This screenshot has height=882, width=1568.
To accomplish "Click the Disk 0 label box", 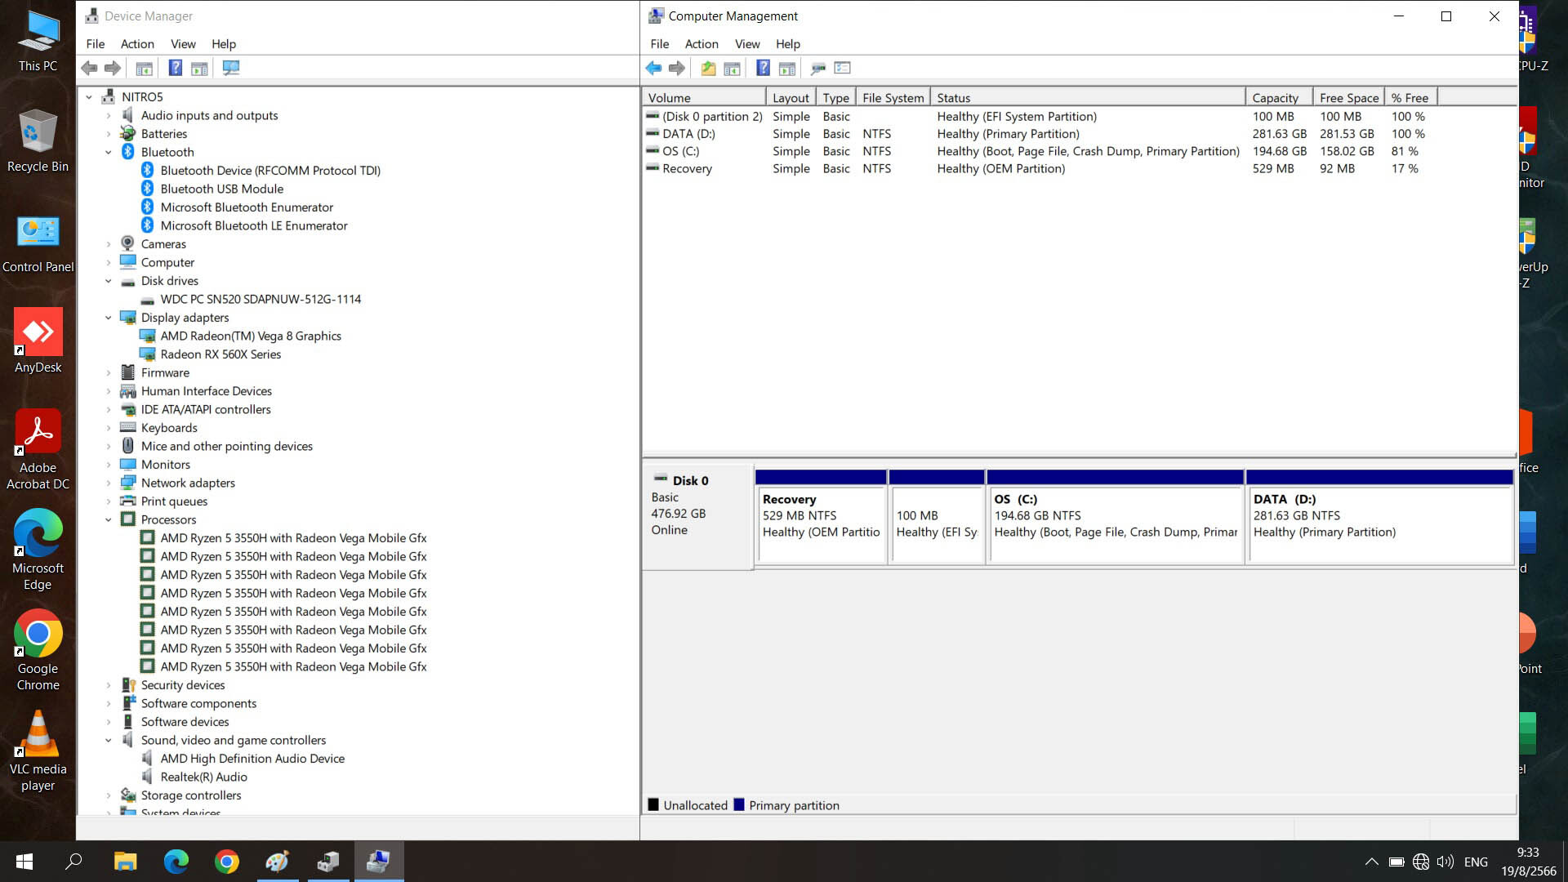I will [697, 516].
